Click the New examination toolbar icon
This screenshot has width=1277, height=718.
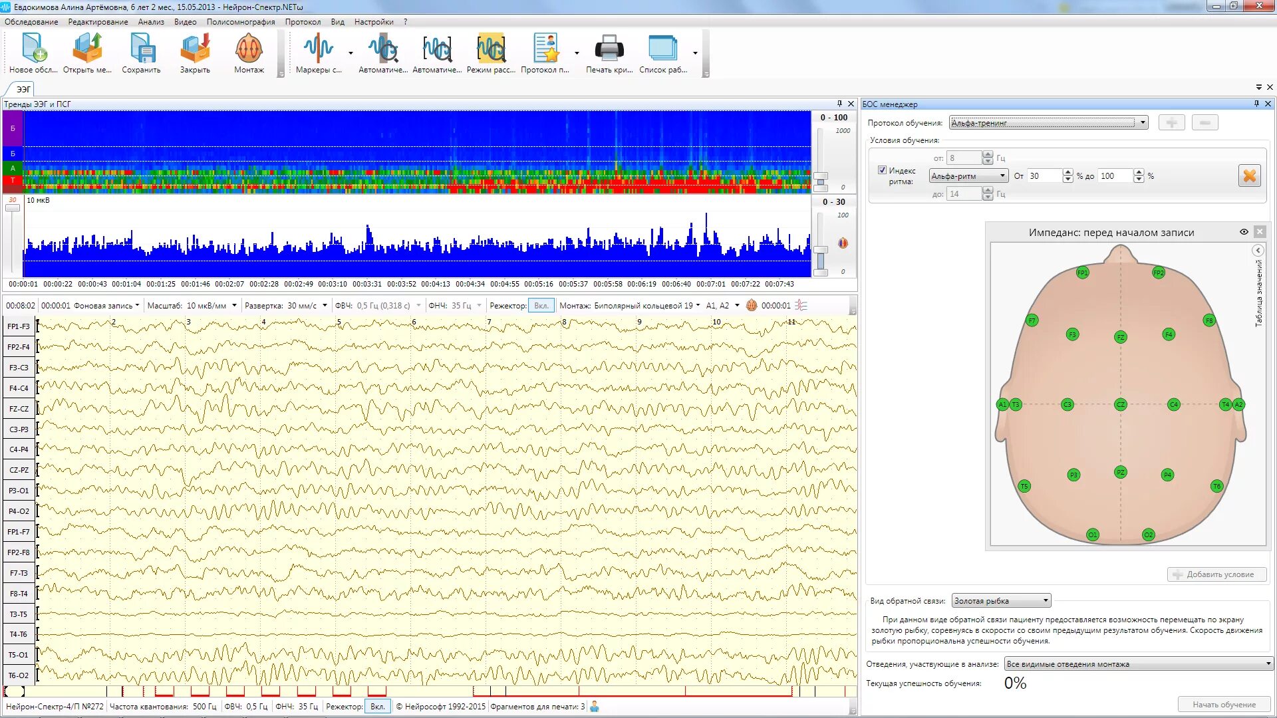pyautogui.click(x=33, y=49)
